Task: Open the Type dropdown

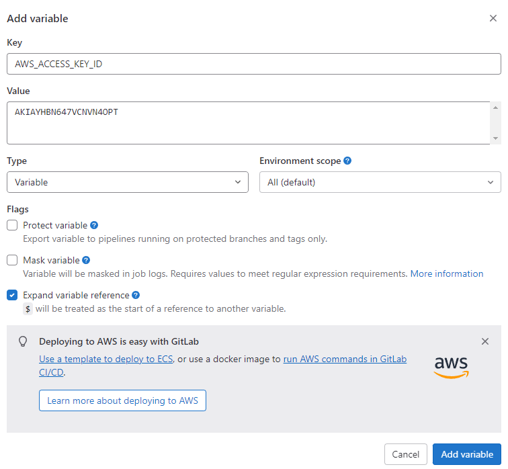Action: coord(128,182)
